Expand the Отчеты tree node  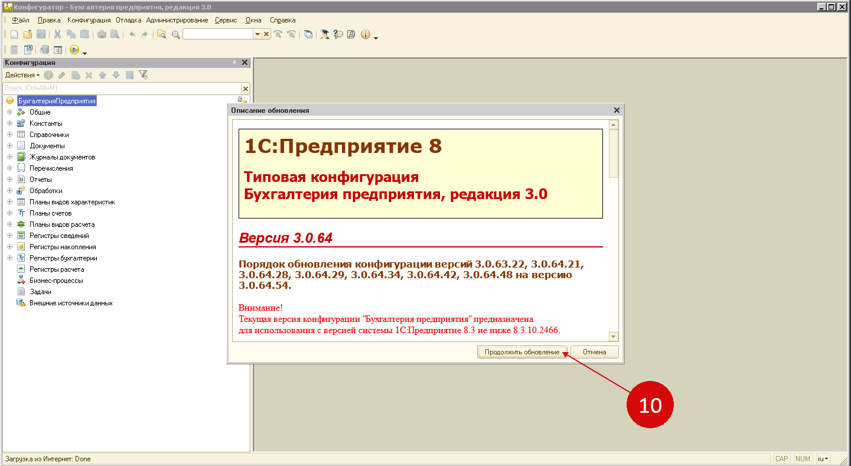[9, 180]
